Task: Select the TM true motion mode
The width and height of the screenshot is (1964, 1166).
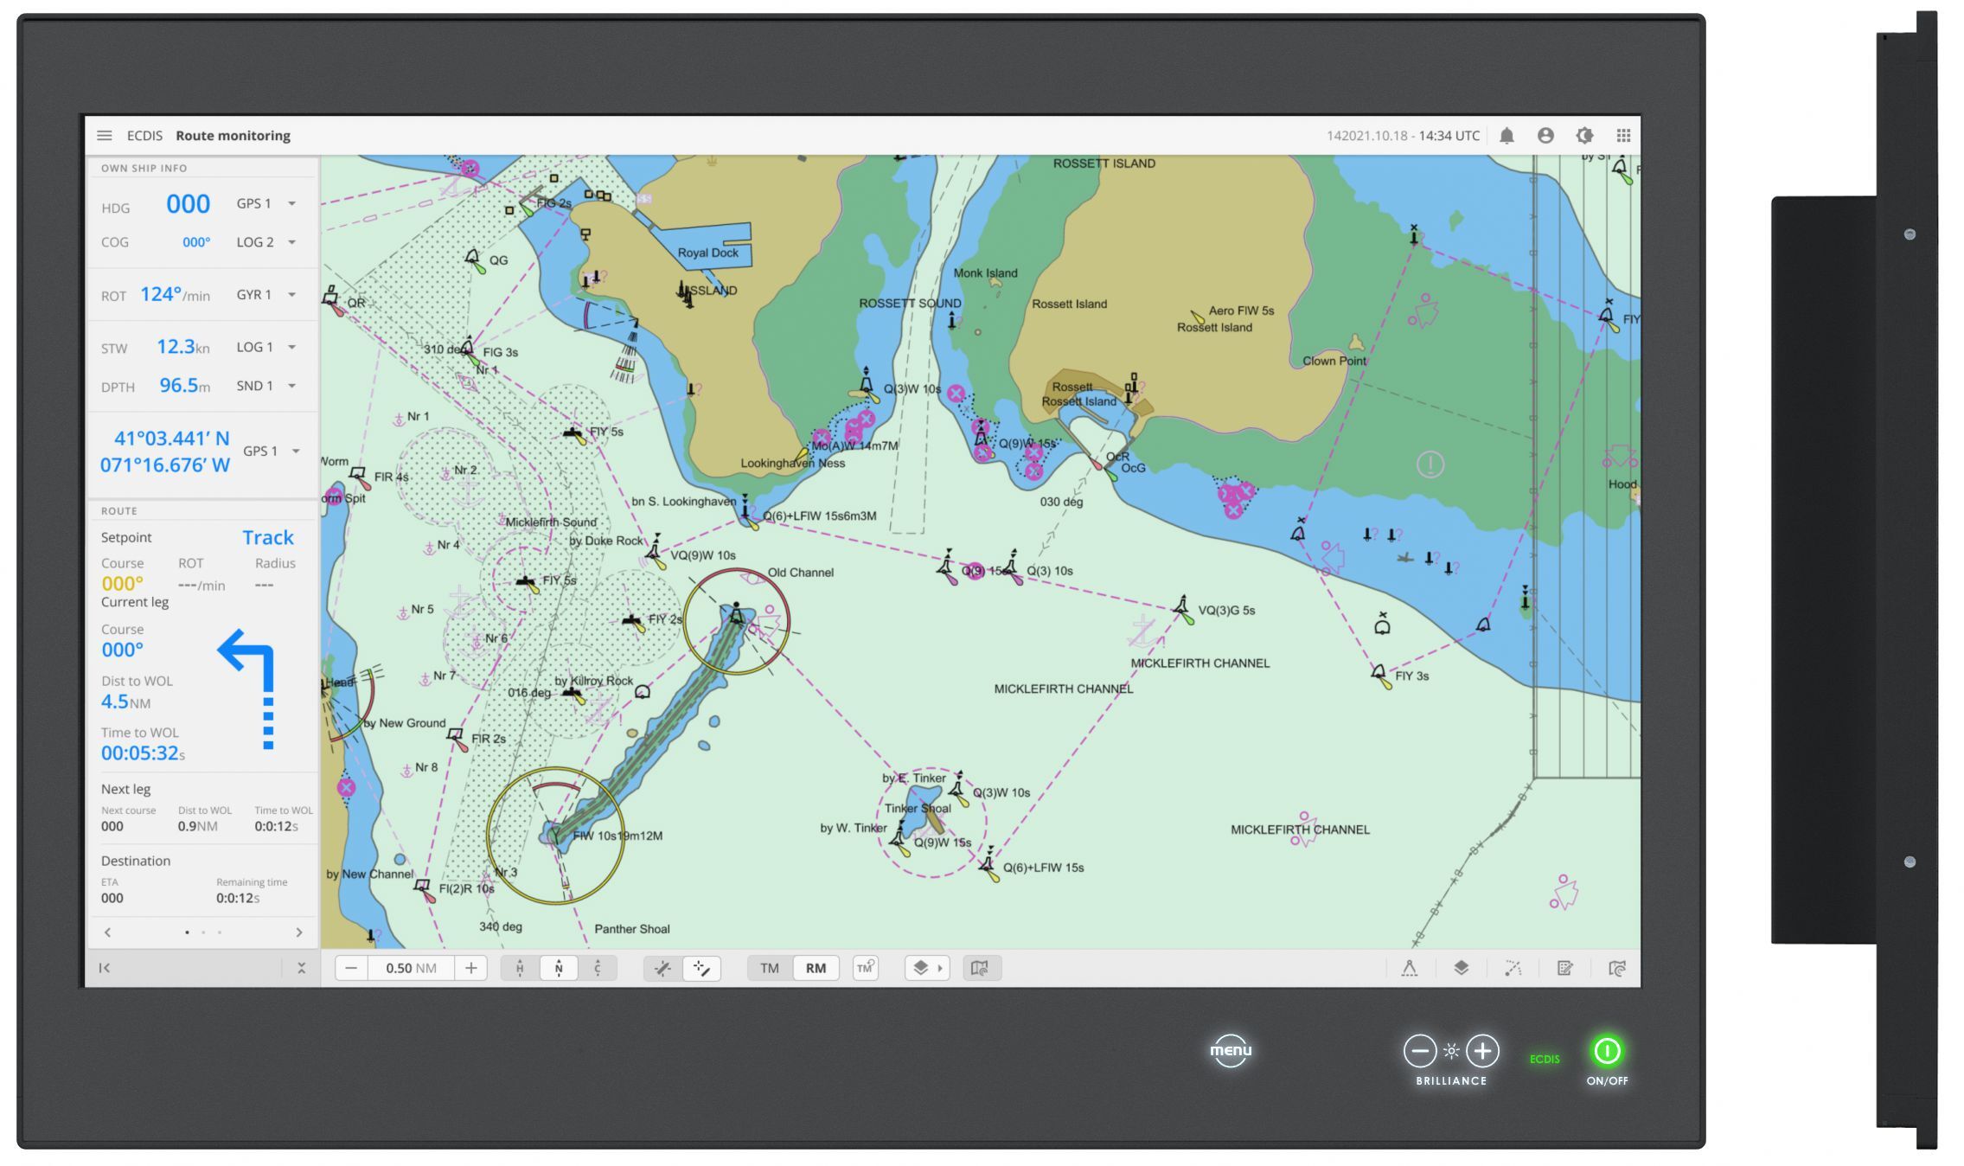Action: (x=769, y=968)
